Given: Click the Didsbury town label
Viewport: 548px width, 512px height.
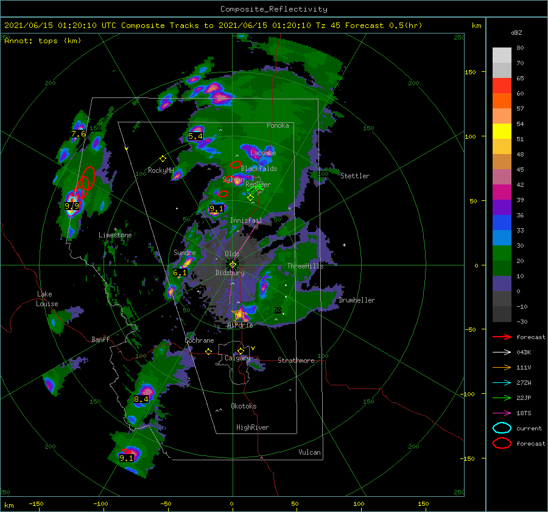Looking at the screenshot, I should click(230, 273).
